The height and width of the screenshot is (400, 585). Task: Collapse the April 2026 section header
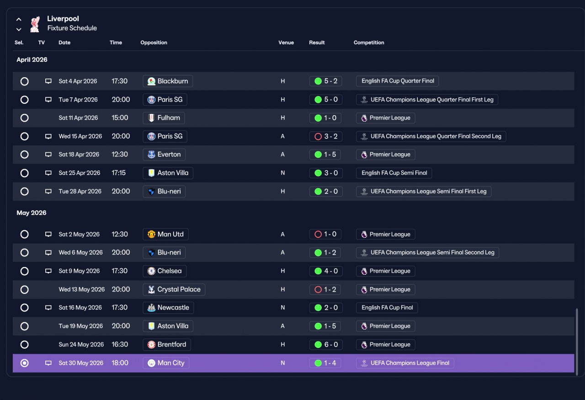(x=32, y=60)
